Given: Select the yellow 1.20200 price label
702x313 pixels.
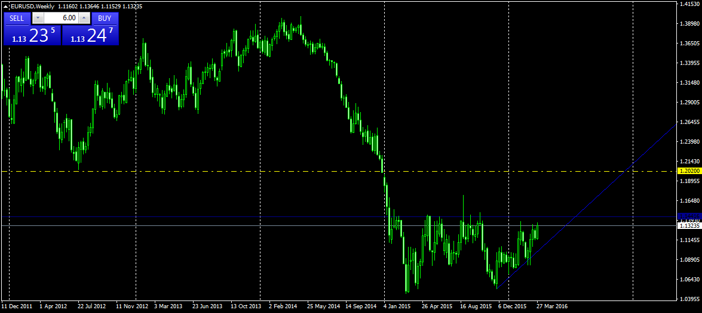Looking at the screenshot, I should (689, 171).
